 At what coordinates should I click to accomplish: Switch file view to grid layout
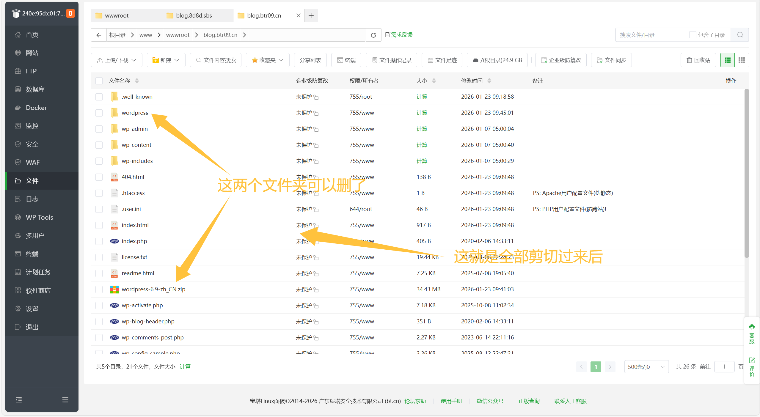(x=741, y=60)
